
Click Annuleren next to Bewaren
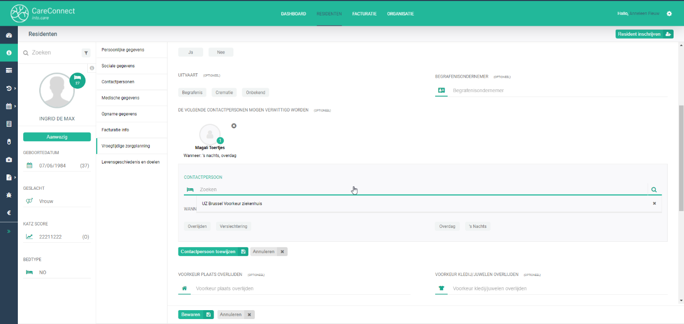coord(236,315)
